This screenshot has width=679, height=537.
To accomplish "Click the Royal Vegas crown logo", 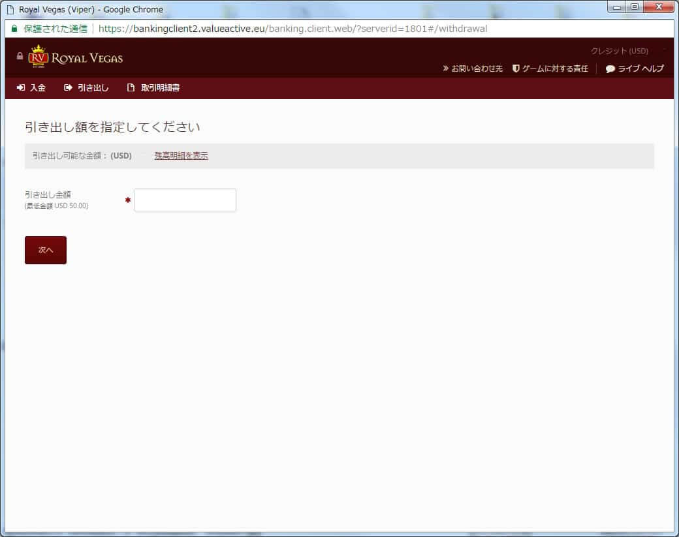I will [x=40, y=57].
